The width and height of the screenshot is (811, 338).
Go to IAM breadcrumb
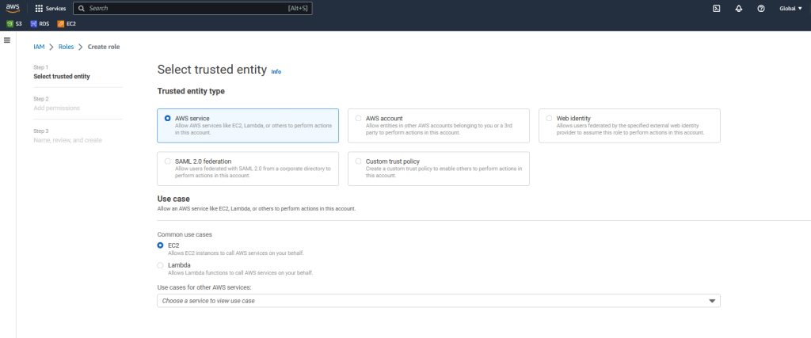(x=39, y=47)
